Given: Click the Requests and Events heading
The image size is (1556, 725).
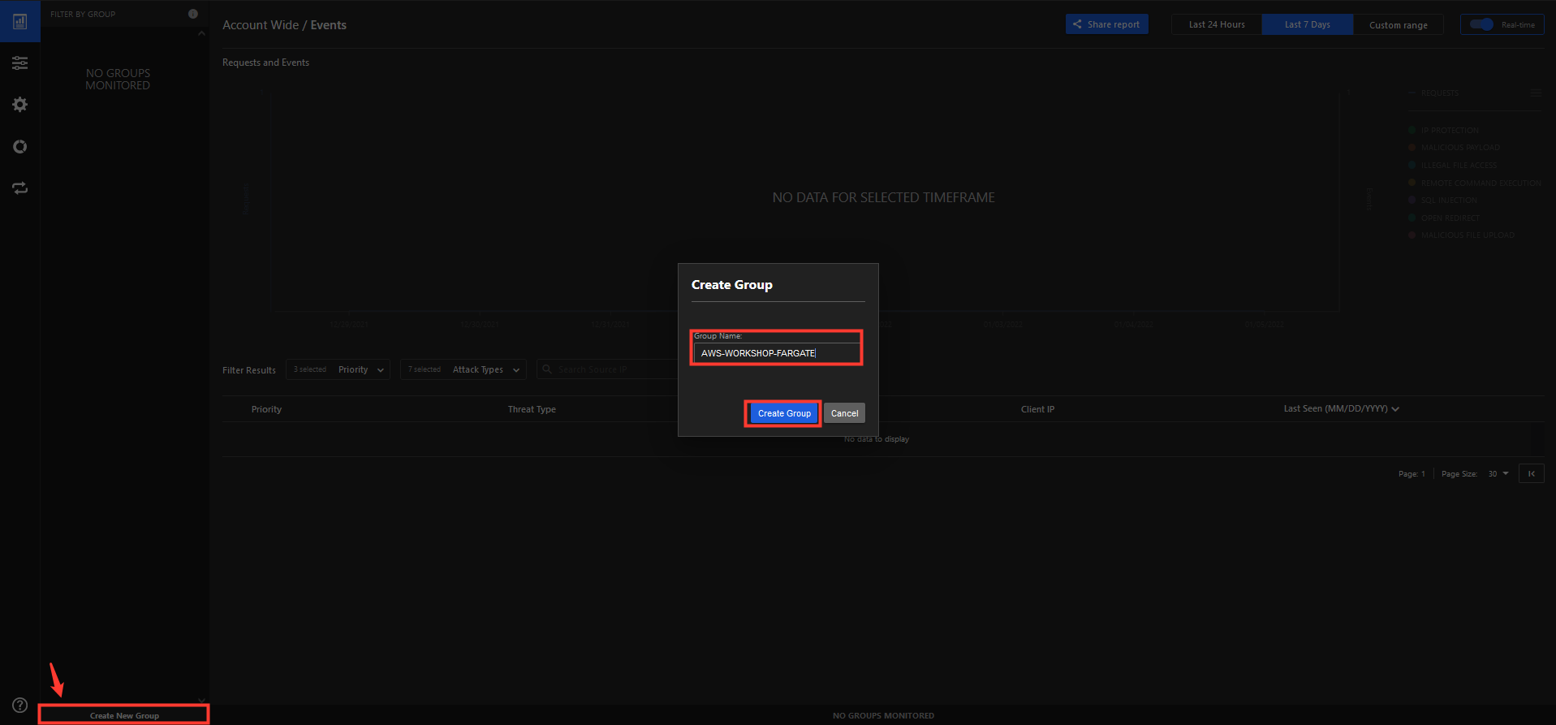Looking at the screenshot, I should click(x=265, y=63).
